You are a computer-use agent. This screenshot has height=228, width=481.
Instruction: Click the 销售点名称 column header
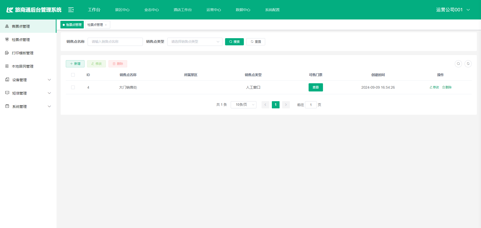128,75
